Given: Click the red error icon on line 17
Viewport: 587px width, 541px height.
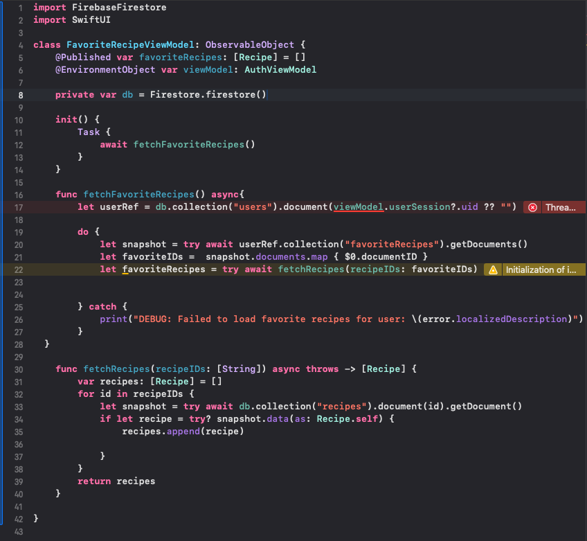Looking at the screenshot, I should pyautogui.click(x=532, y=207).
